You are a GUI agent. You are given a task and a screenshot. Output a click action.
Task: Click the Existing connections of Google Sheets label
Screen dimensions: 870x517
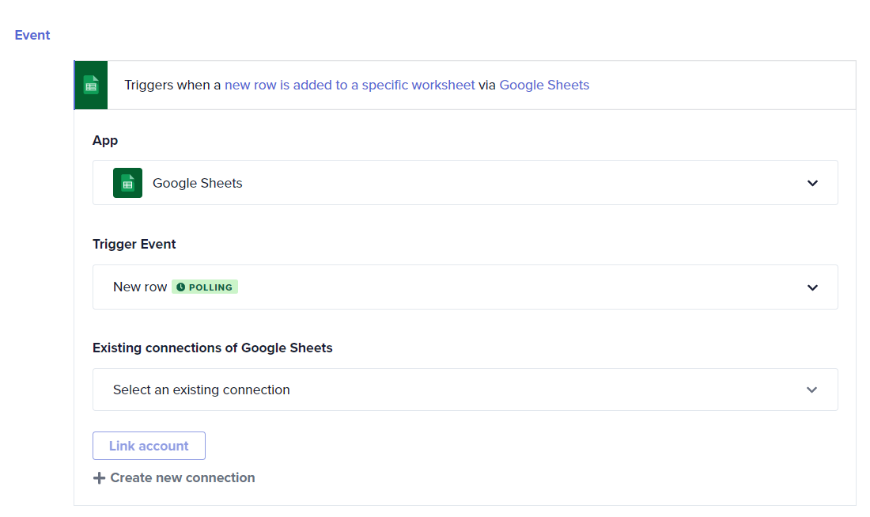213,348
